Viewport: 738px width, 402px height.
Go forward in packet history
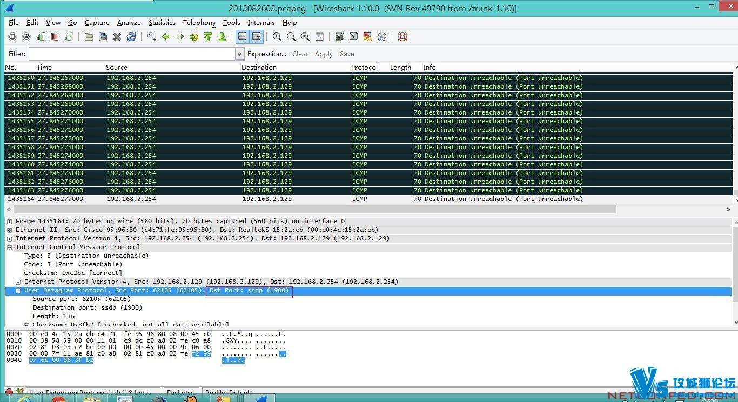pyautogui.click(x=180, y=37)
